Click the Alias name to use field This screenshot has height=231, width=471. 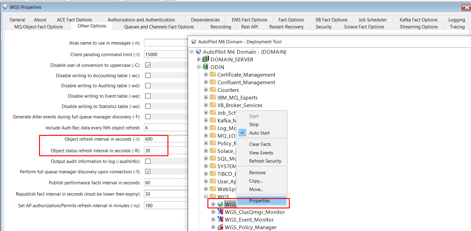[x=166, y=43]
